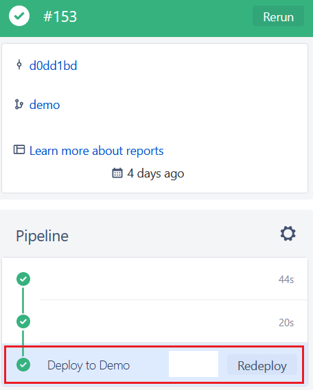Click the Deploy to Demo status checkmark
The height and width of the screenshot is (390, 313).
coord(23,365)
